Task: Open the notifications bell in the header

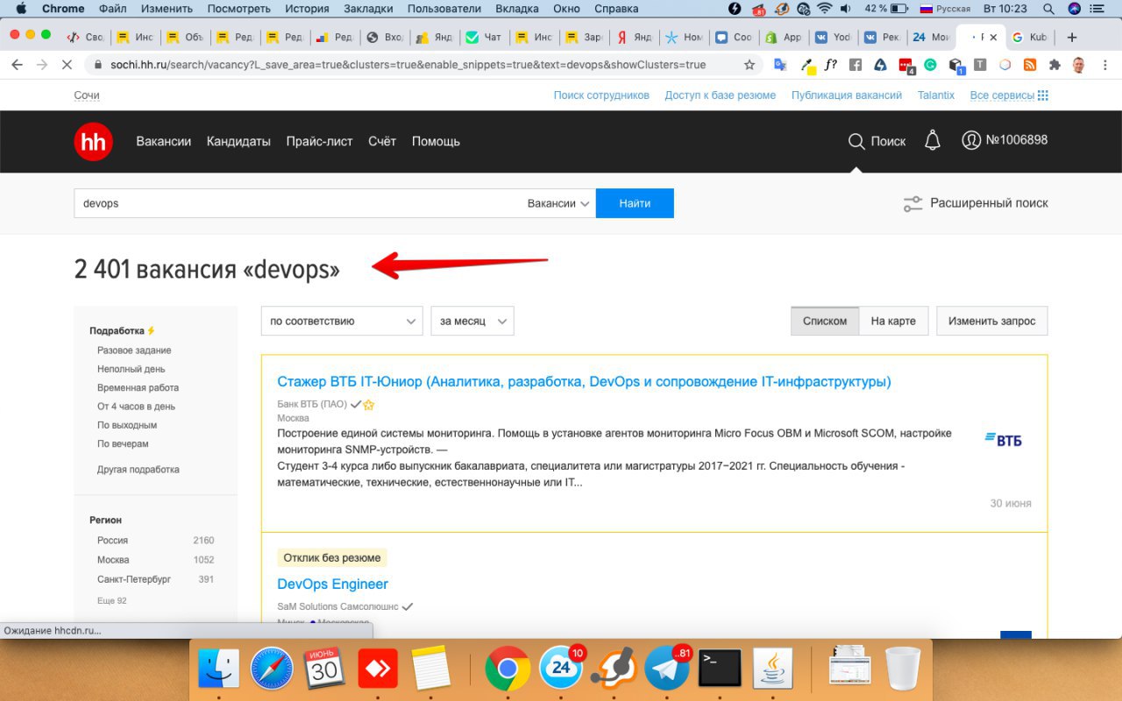Action: [x=933, y=140]
